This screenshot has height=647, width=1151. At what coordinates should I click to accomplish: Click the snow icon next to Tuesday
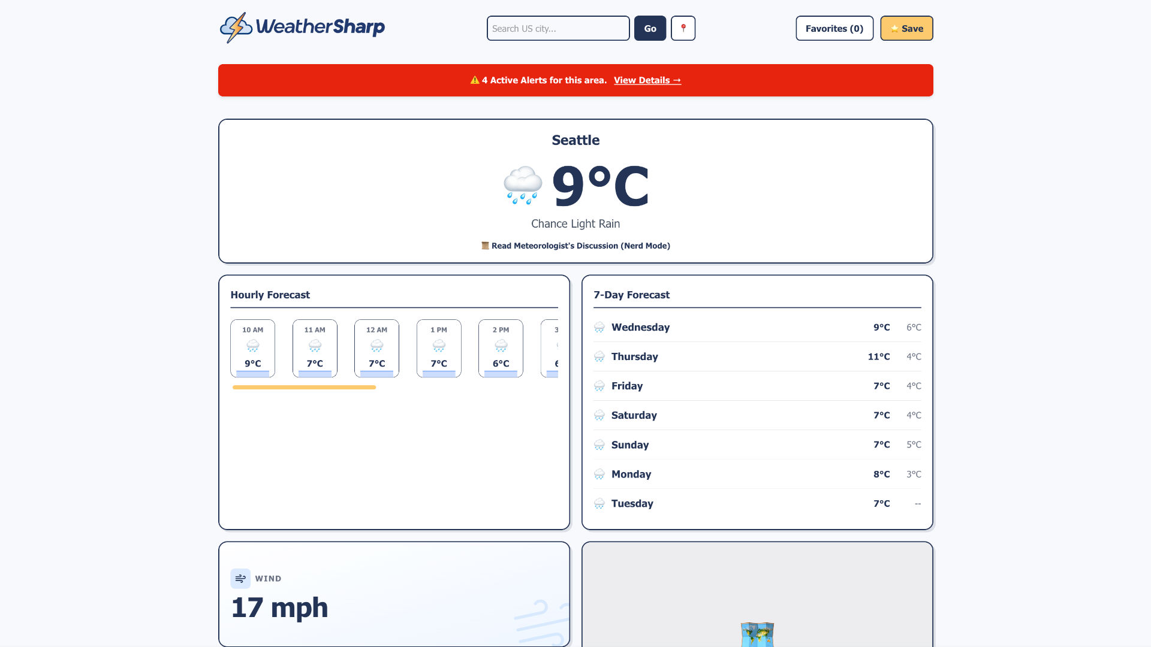coord(599,504)
